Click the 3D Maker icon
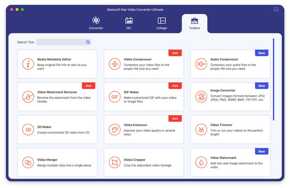Screen dimensions: 290x188 coord(28,130)
